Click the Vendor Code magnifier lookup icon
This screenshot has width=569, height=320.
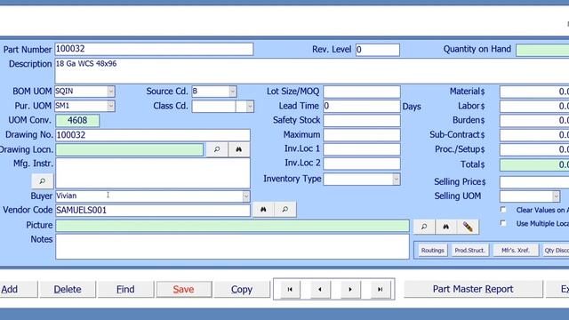(x=285, y=210)
